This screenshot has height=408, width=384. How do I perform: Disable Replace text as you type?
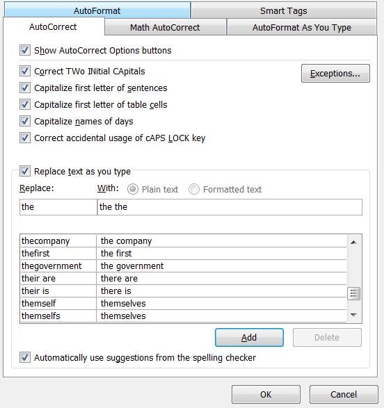(x=25, y=171)
